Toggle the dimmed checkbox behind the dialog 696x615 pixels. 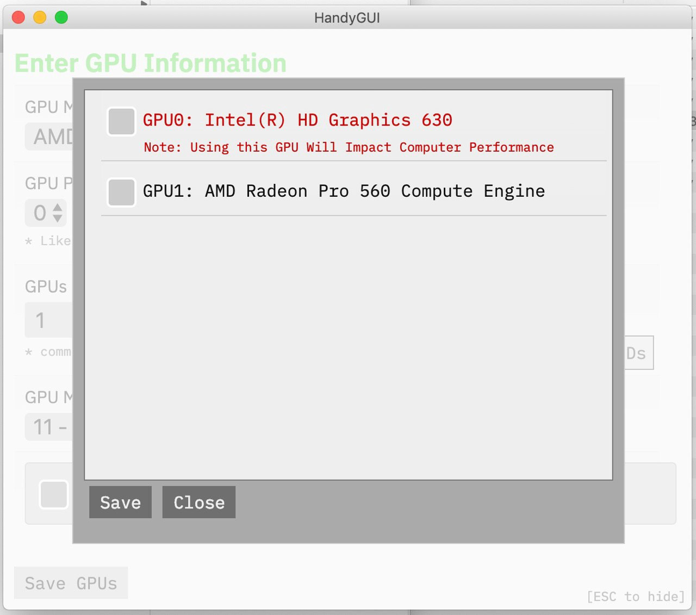54,494
